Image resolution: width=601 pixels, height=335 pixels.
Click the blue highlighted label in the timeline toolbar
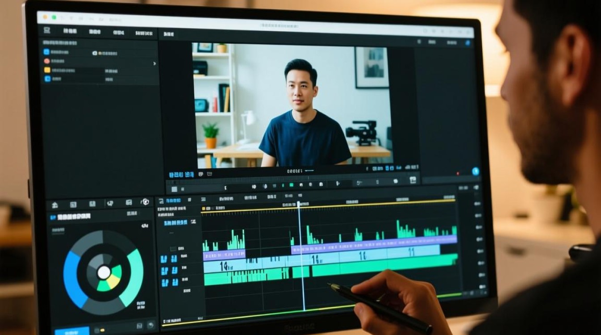pyautogui.click(x=174, y=201)
